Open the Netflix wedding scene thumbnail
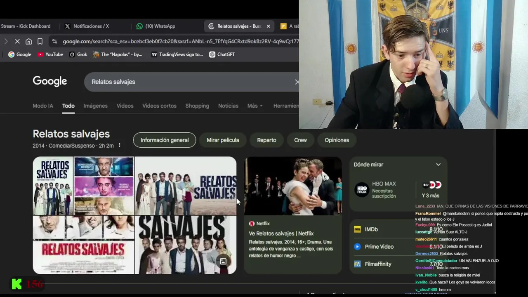 (293, 186)
